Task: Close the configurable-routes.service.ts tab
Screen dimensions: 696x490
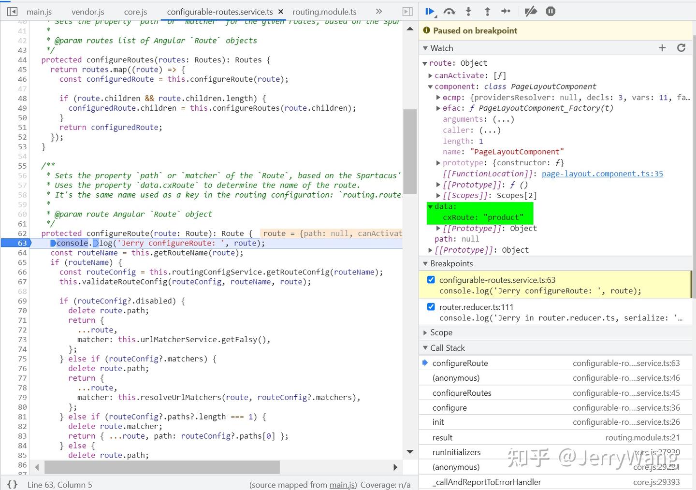Action: pyautogui.click(x=280, y=12)
